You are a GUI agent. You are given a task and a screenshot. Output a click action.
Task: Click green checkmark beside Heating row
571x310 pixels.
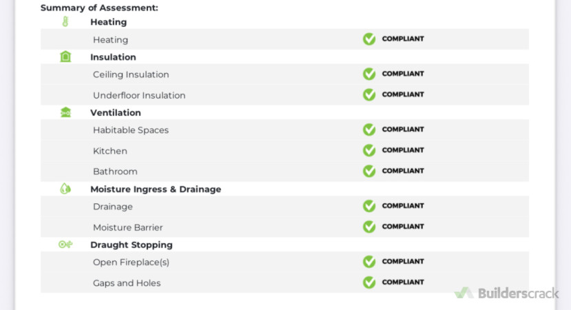(369, 39)
